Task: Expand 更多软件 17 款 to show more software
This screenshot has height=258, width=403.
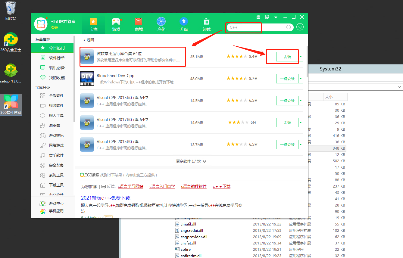Action: [191, 161]
